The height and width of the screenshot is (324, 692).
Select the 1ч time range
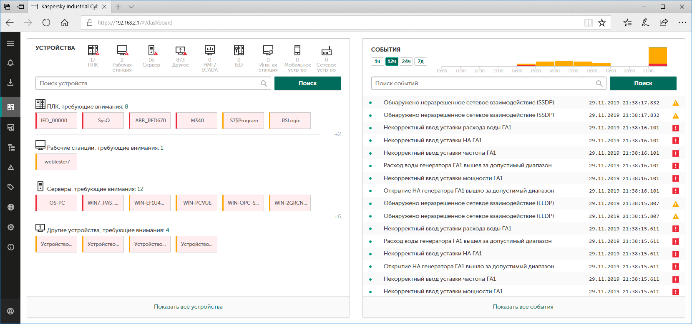pyautogui.click(x=377, y=62)
